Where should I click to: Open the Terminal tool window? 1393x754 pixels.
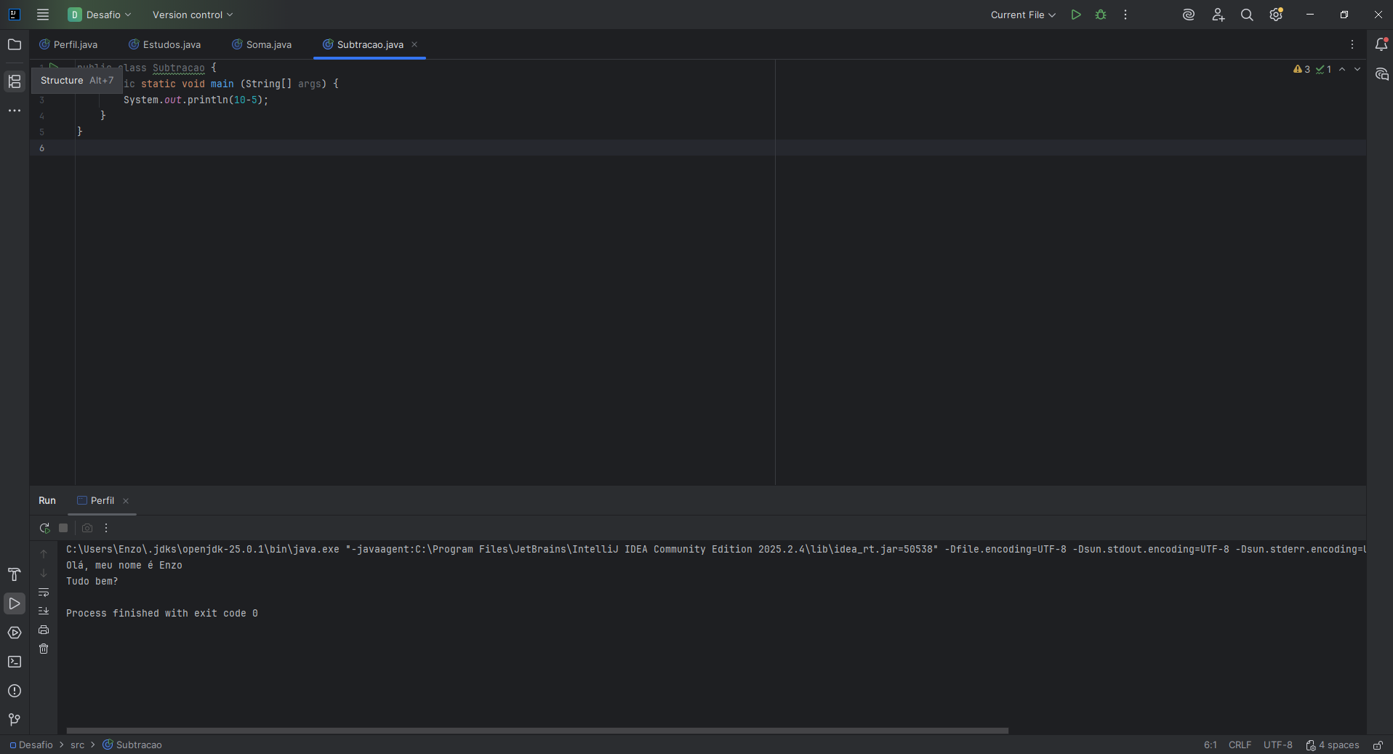[15, 662]
